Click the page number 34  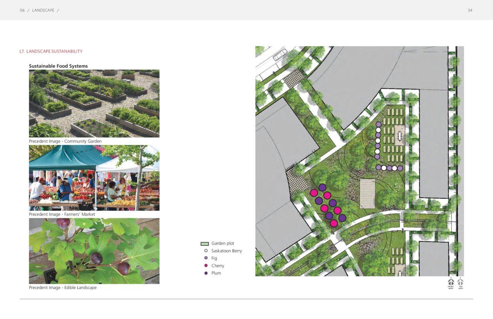470,10
